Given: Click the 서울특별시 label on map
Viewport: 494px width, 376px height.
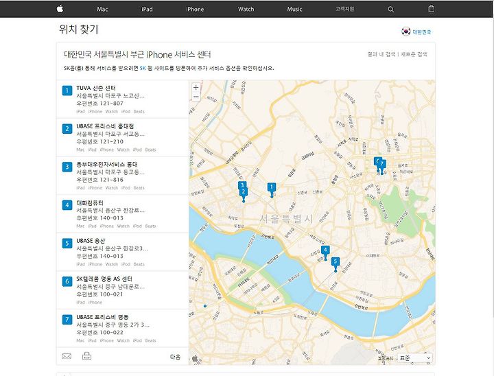Looking at the screenshot, I should pos(286,218).
